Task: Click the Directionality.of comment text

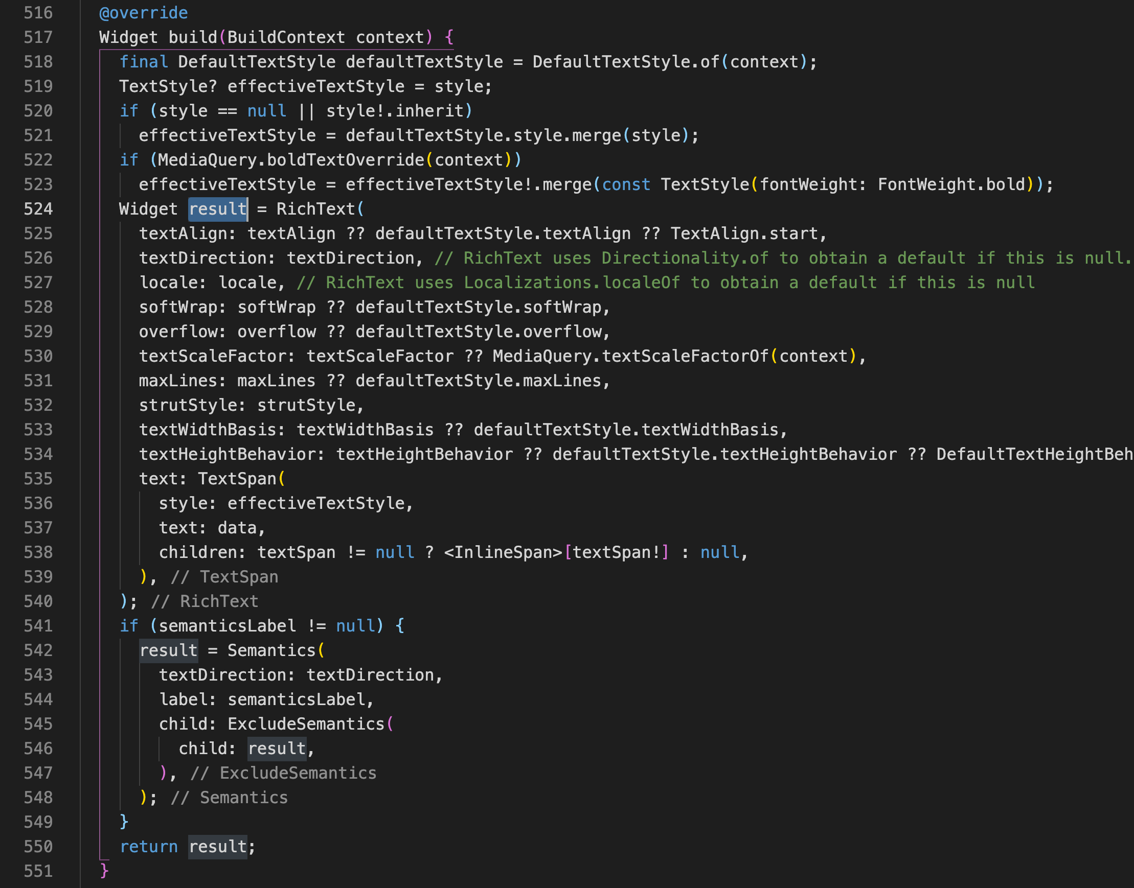Action: pos(685,258)
